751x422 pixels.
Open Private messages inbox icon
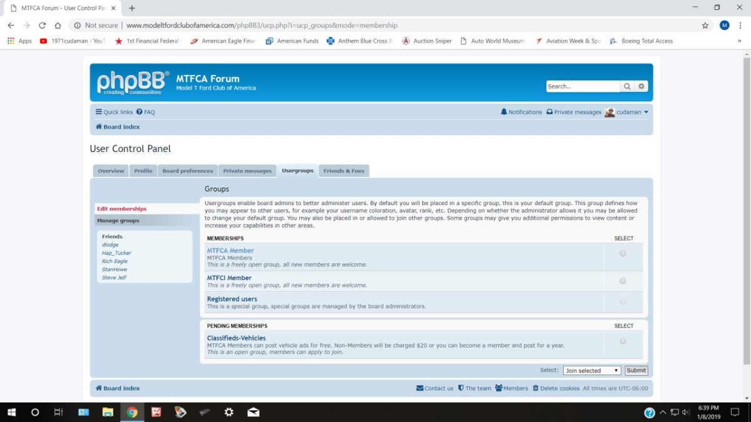coord(549,112)
